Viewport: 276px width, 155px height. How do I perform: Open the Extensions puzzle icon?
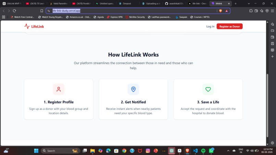pyautogui.click(x=251, y=11)
